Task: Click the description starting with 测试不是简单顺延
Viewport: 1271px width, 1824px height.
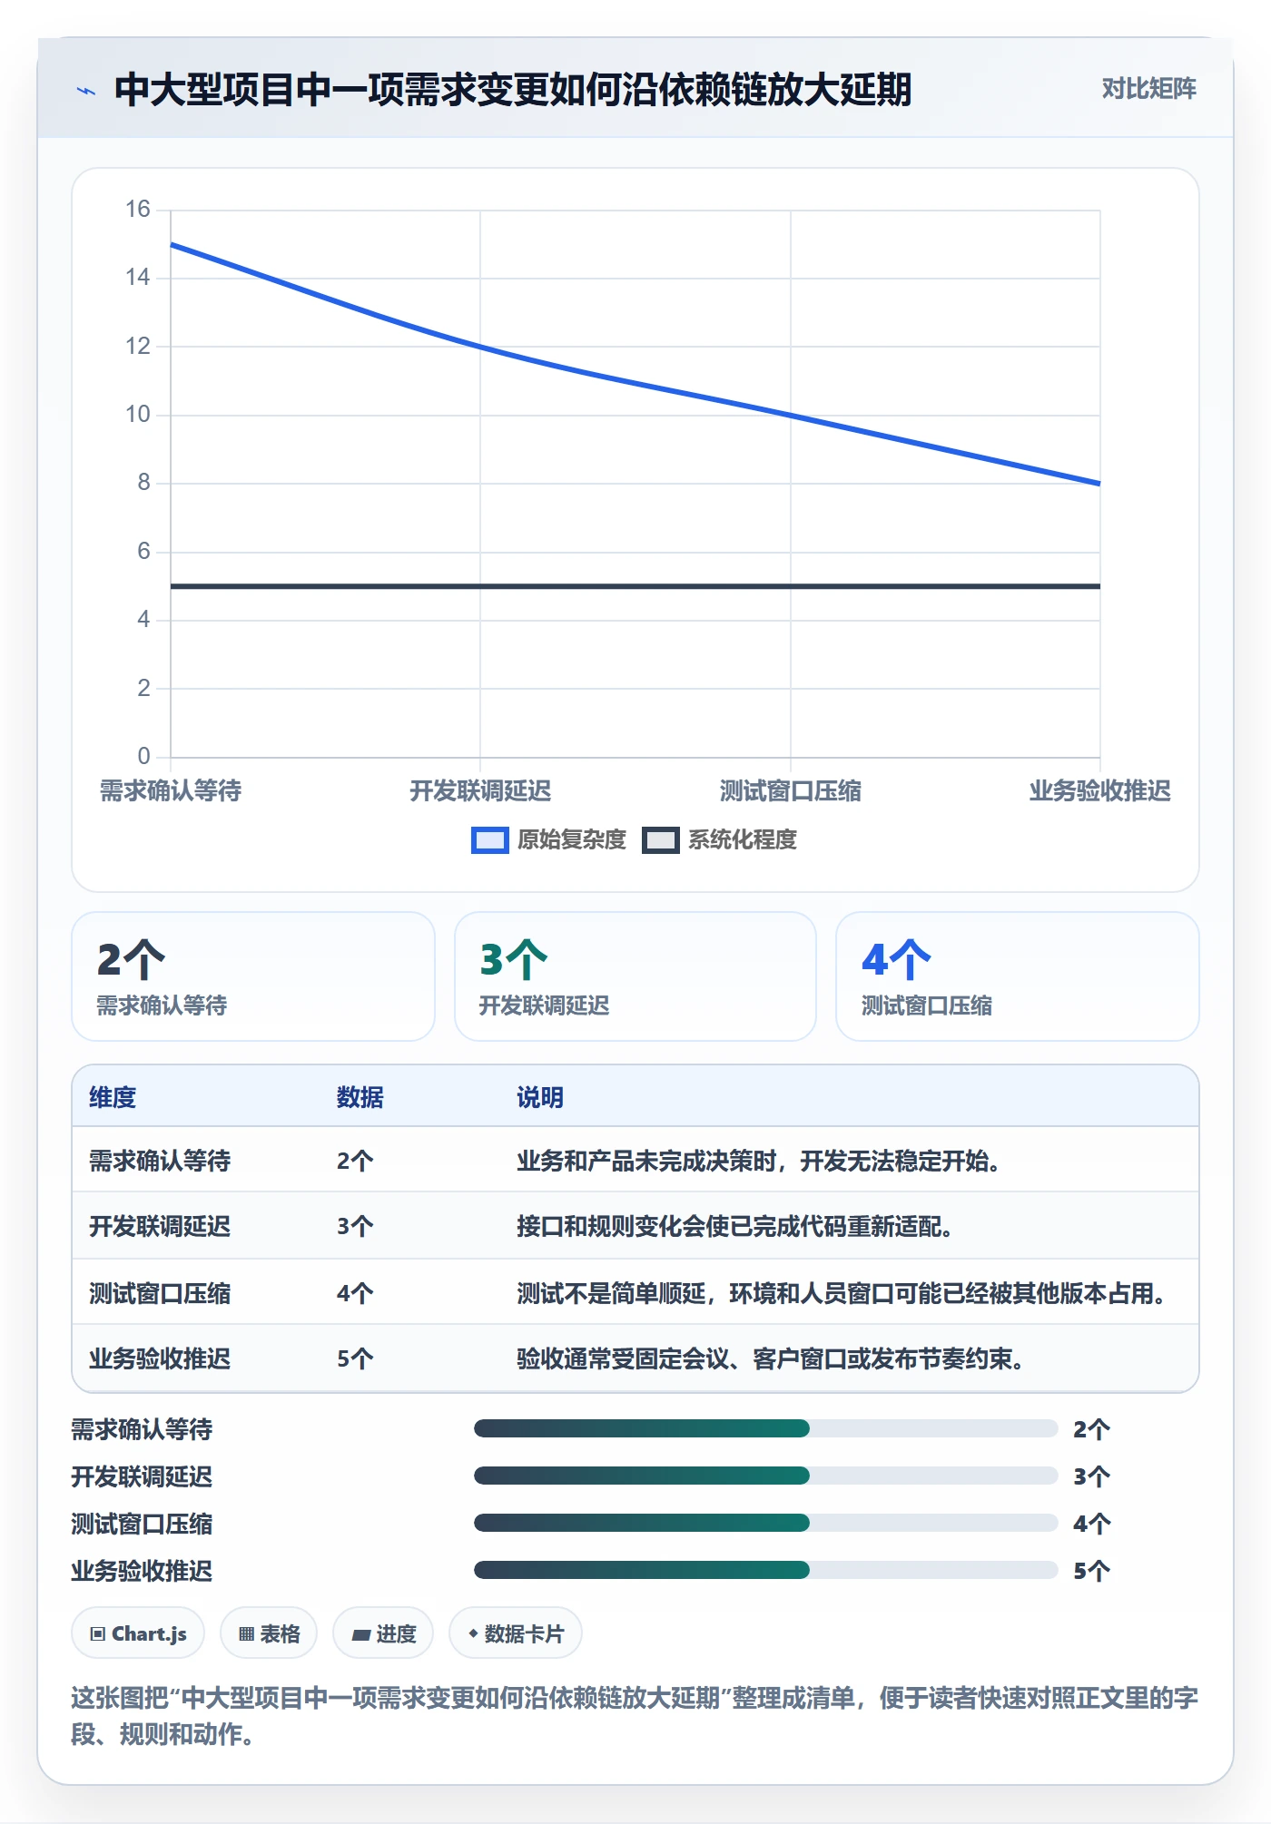Action: coord(842,1293)
